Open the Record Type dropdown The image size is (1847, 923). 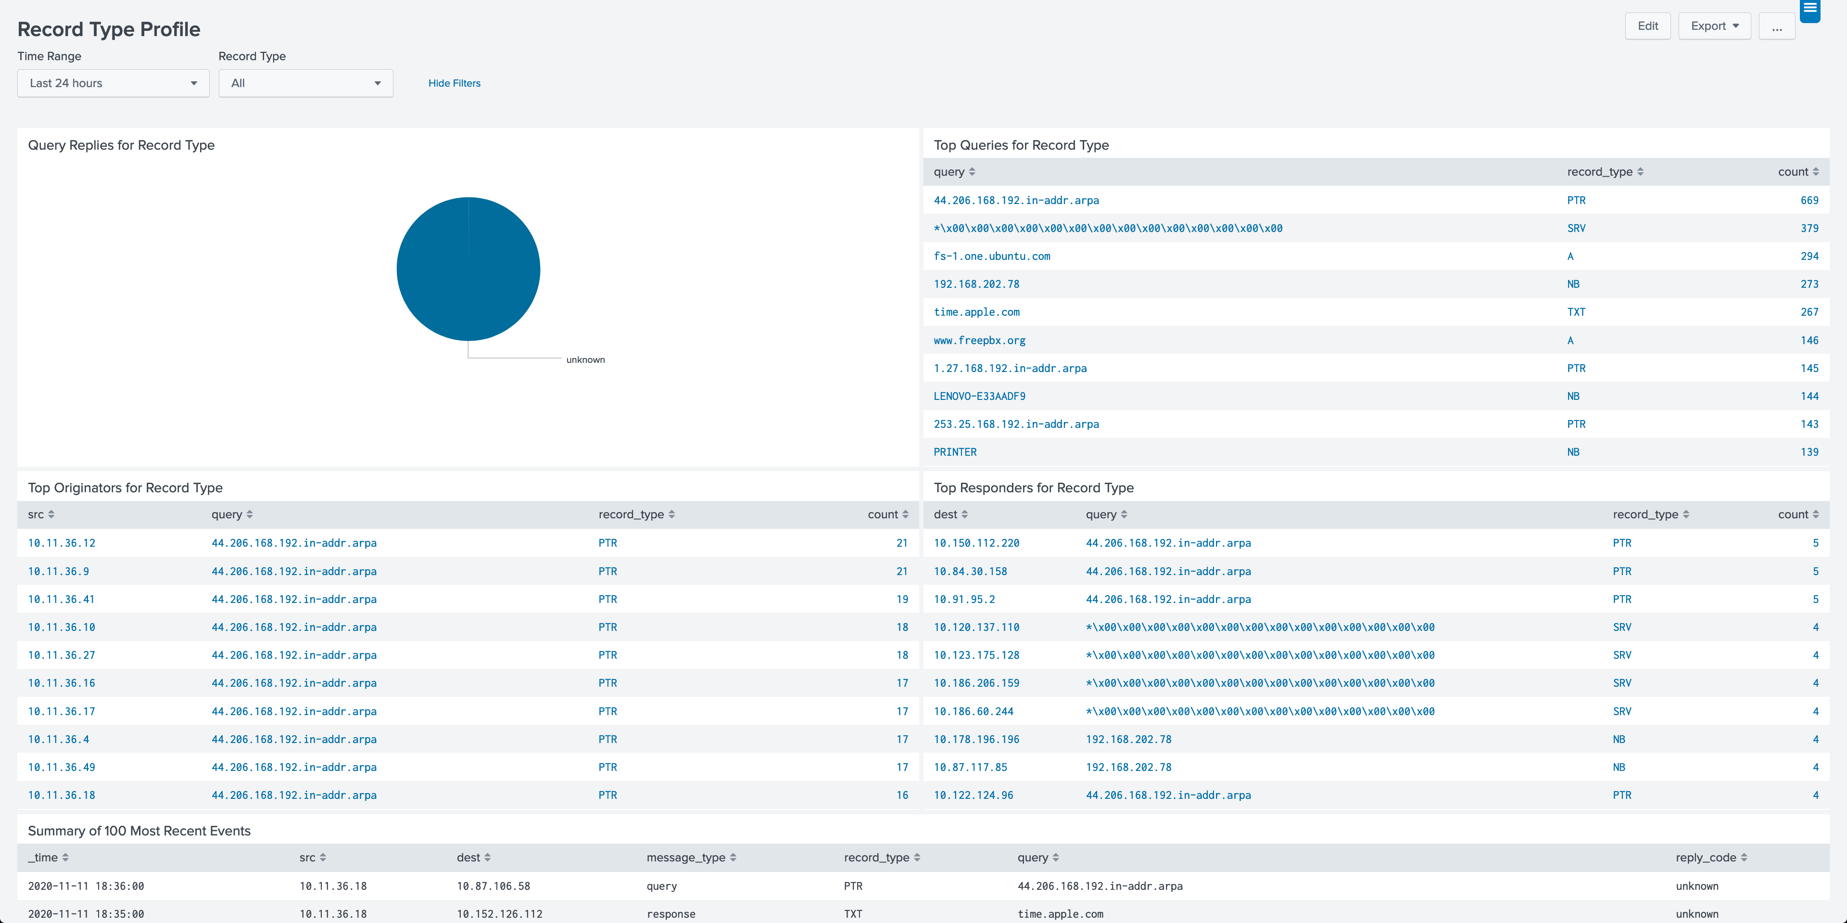[305, 83]
